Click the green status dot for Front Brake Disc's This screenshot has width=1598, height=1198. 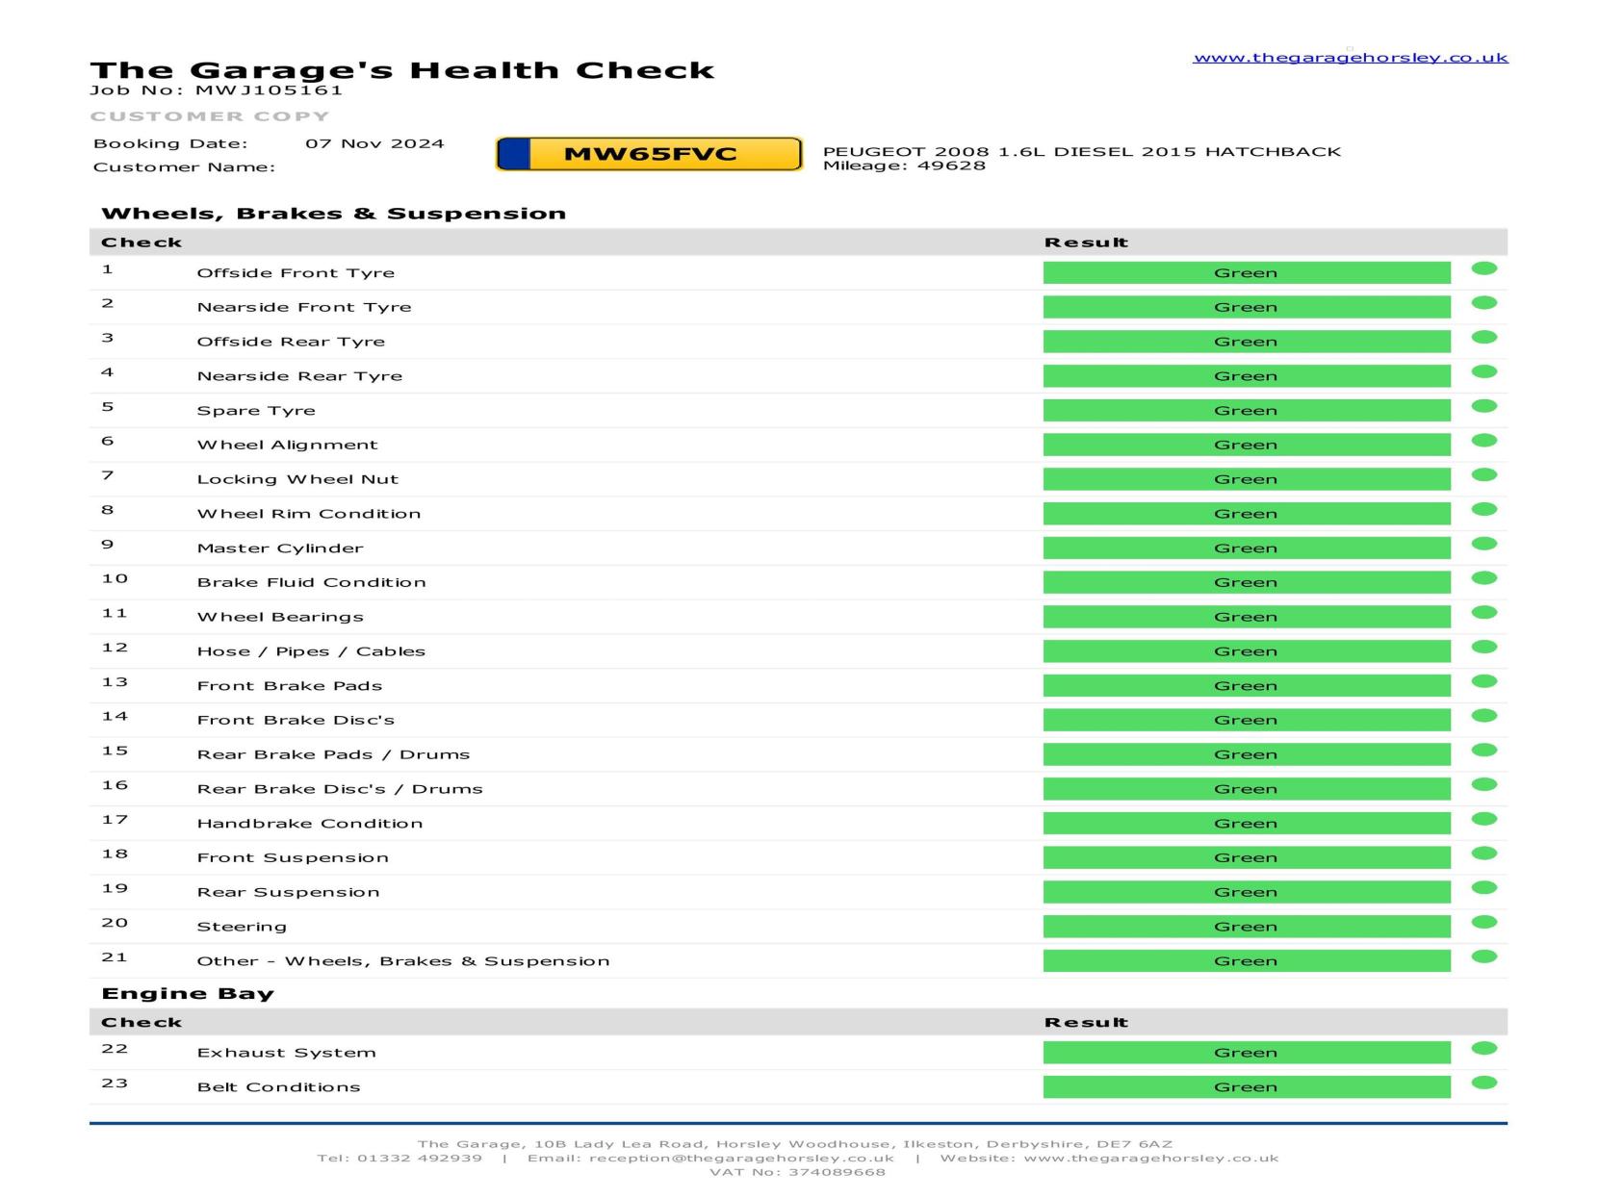point(1483,716)
